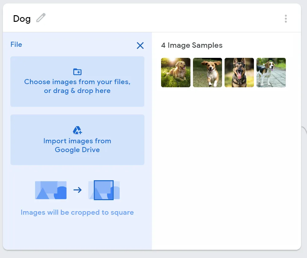Select "Choose images from your files" text

coord(77,82)
